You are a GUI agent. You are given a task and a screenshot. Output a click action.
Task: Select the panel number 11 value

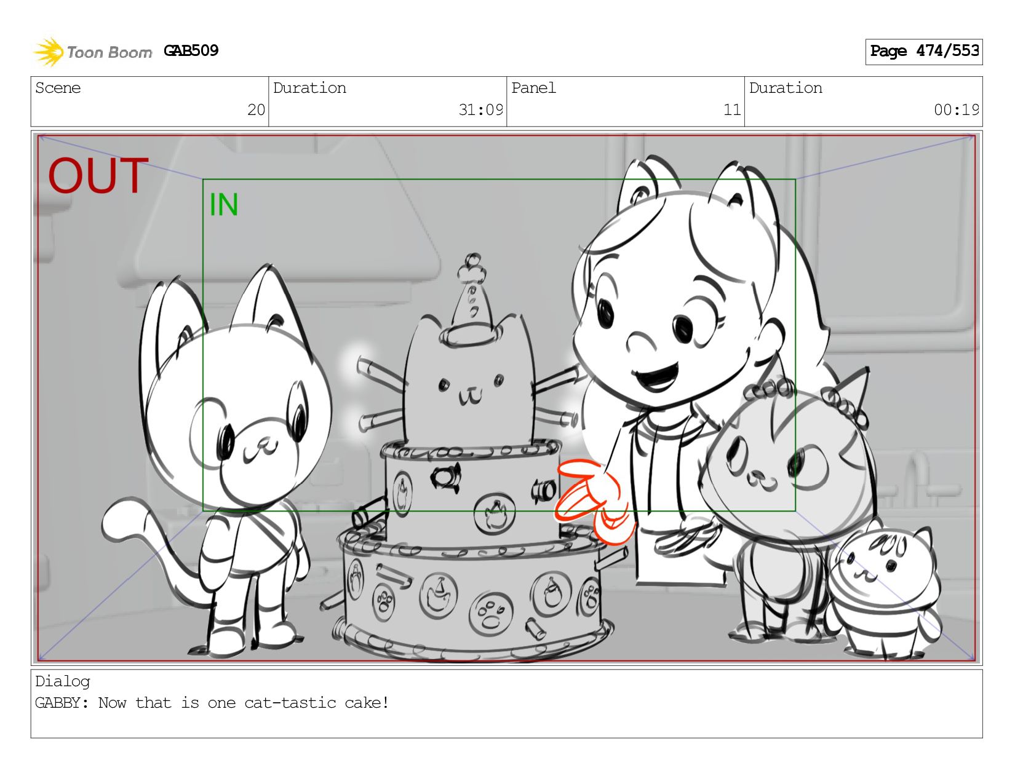pos(732,110)
